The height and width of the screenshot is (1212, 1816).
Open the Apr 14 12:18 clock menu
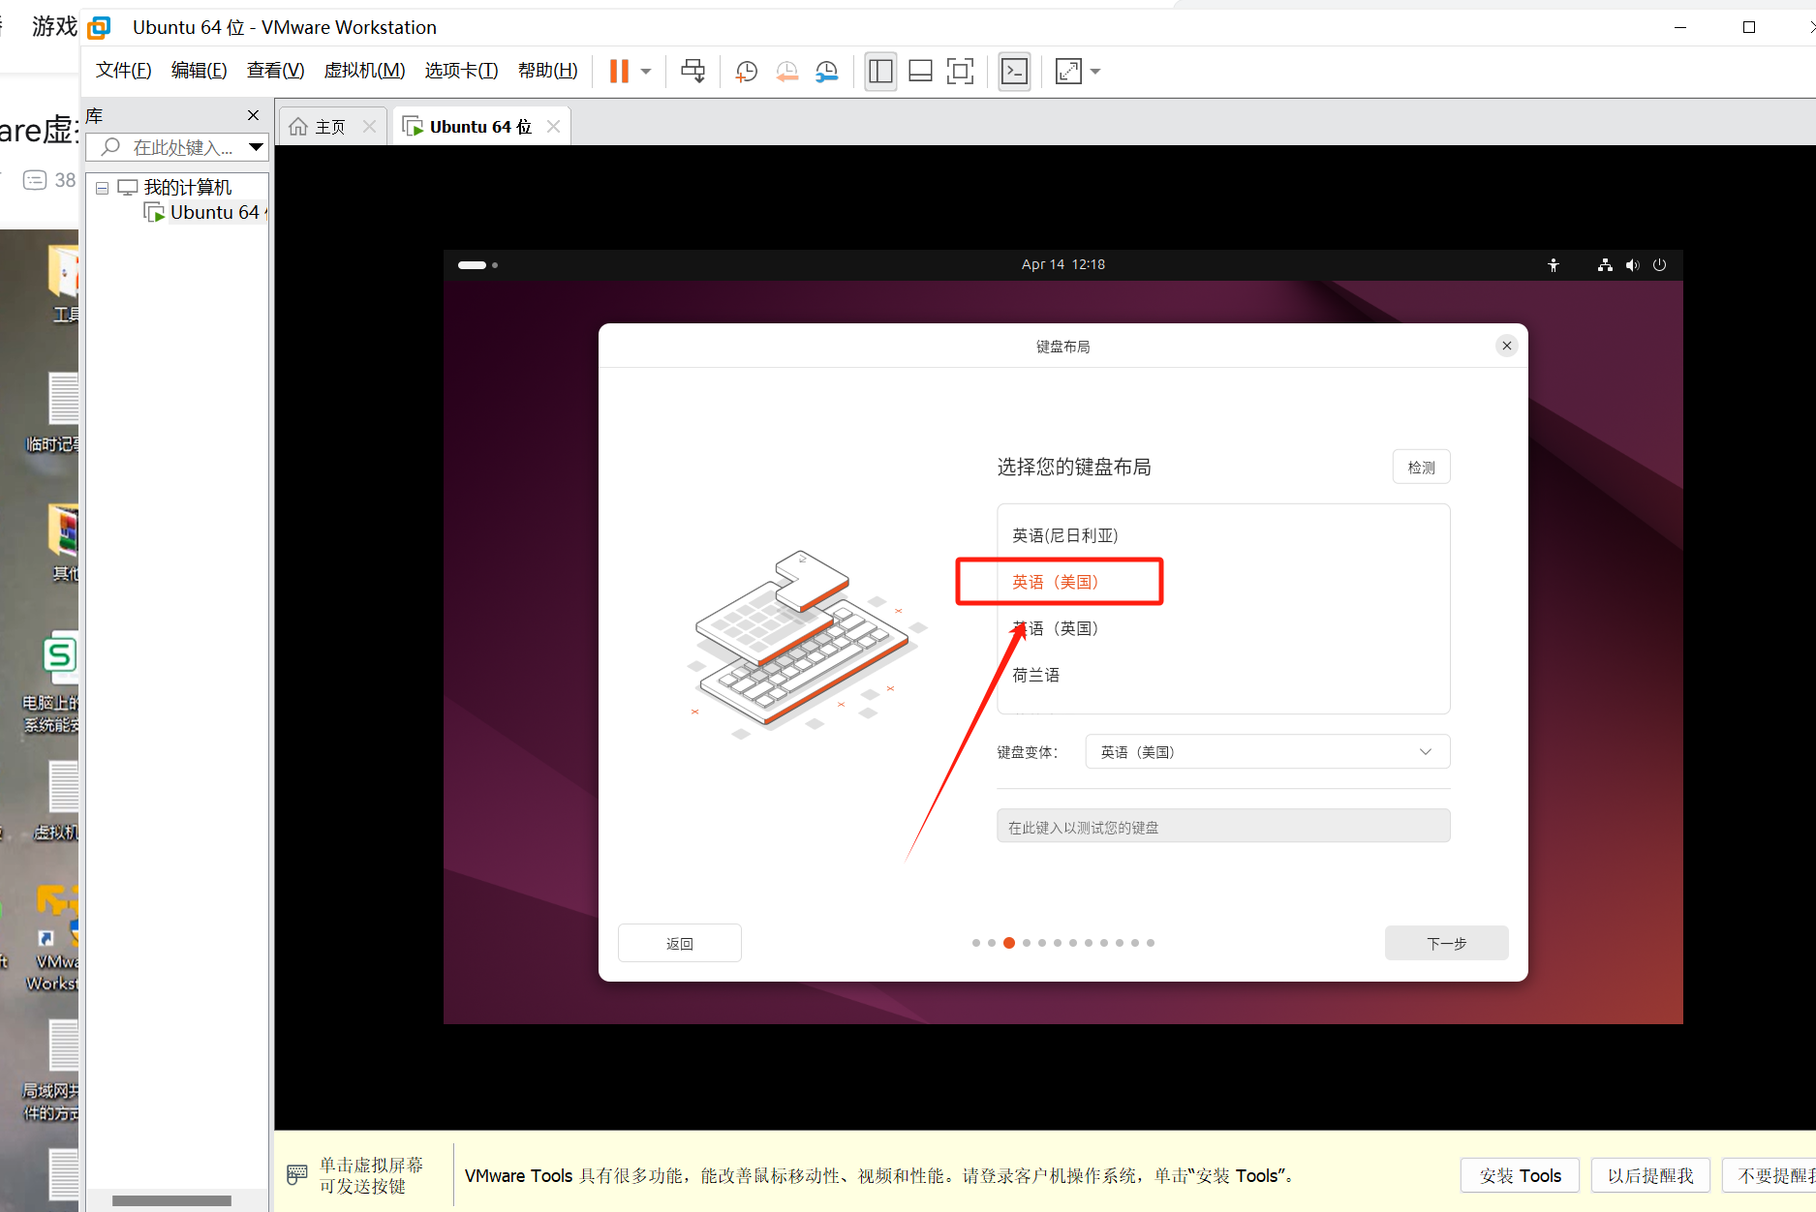tap(1062, 264)
